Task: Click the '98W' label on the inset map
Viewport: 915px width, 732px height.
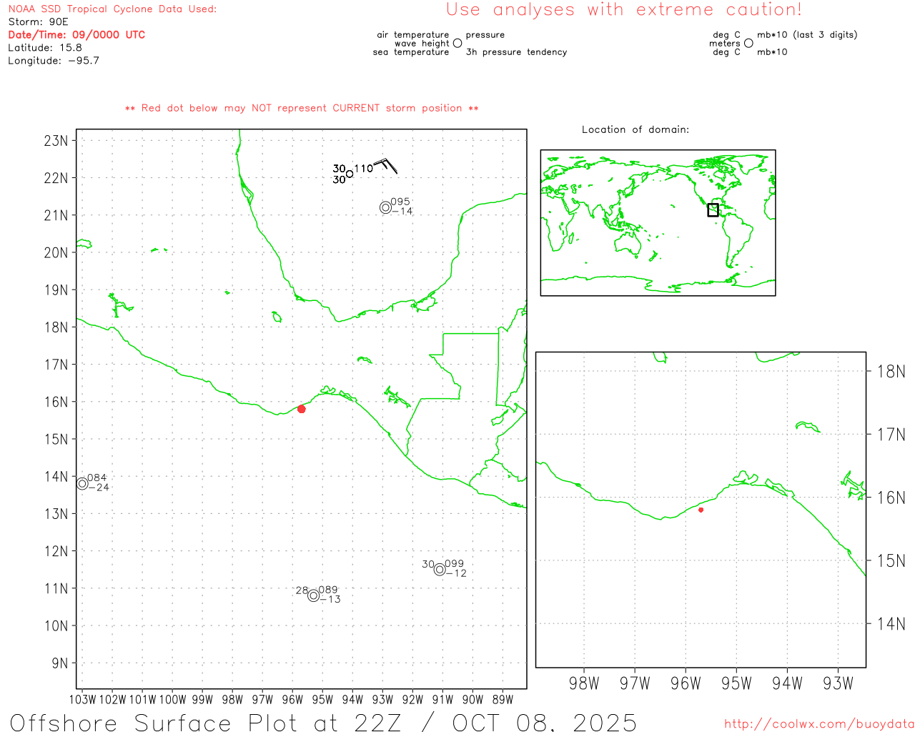Action: point(584,683)
